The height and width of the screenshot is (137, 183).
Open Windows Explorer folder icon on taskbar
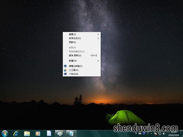click(27, 134)
